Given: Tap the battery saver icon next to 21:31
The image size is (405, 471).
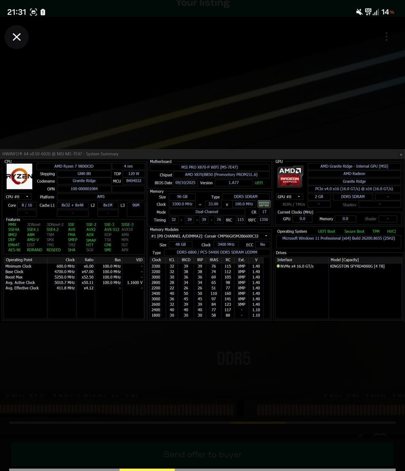Looking at the screenshot, I should coord(43,12).
